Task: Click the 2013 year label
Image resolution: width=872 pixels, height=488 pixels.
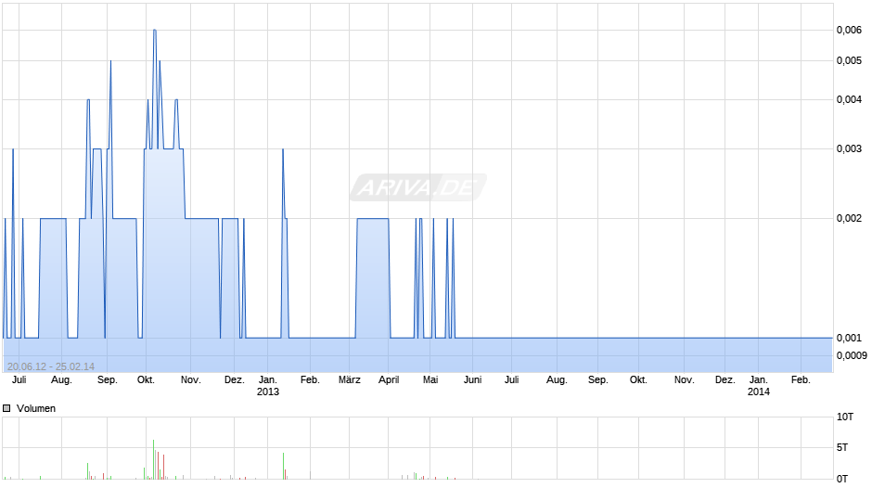Action: click(x=267, y=392)
